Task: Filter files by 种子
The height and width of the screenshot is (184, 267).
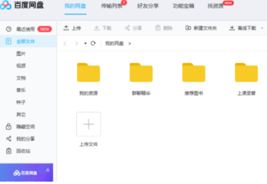Action: pyautogui.click(x=21, y=102)
